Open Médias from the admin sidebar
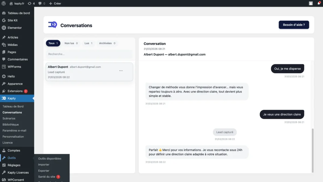 click(x=4, y=44)
